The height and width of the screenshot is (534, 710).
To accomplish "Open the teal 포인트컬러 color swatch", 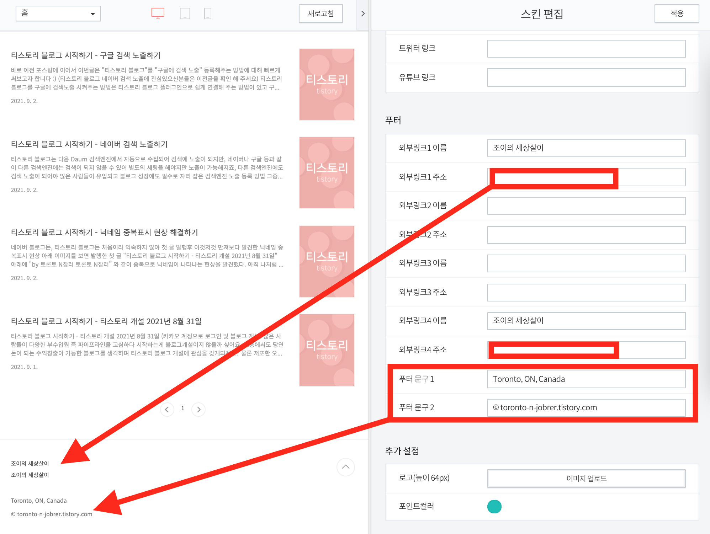I will (494, 506).
